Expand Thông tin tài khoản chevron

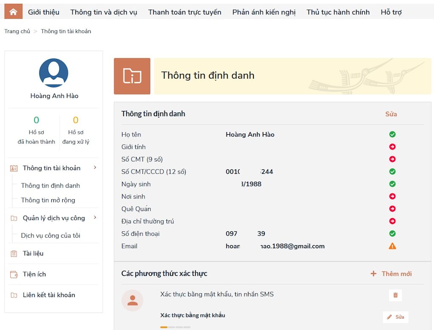click(95, 167)
